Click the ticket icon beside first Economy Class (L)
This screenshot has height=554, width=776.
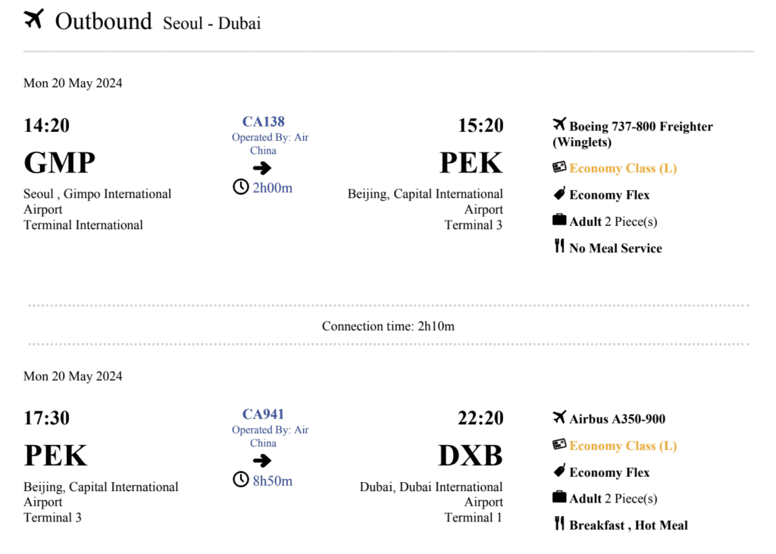coord(559,167)
